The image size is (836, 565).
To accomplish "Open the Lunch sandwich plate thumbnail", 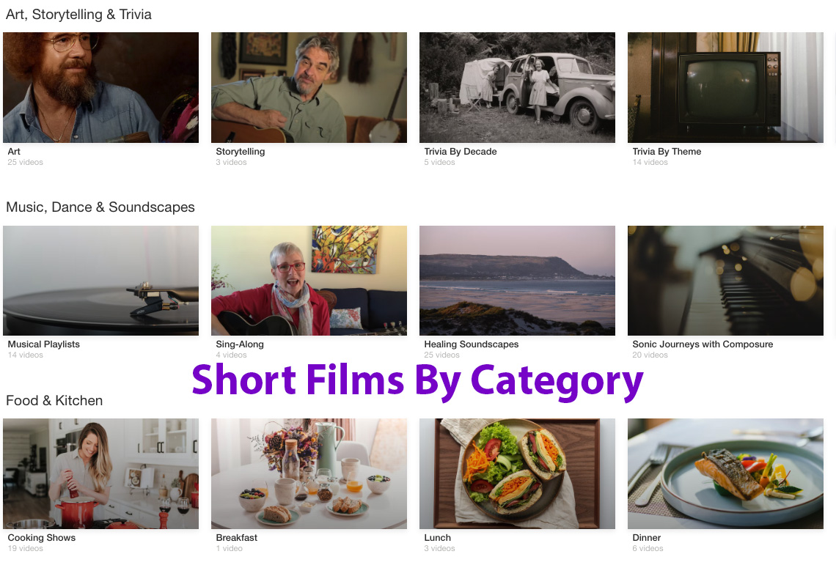I will click(517, 474).
